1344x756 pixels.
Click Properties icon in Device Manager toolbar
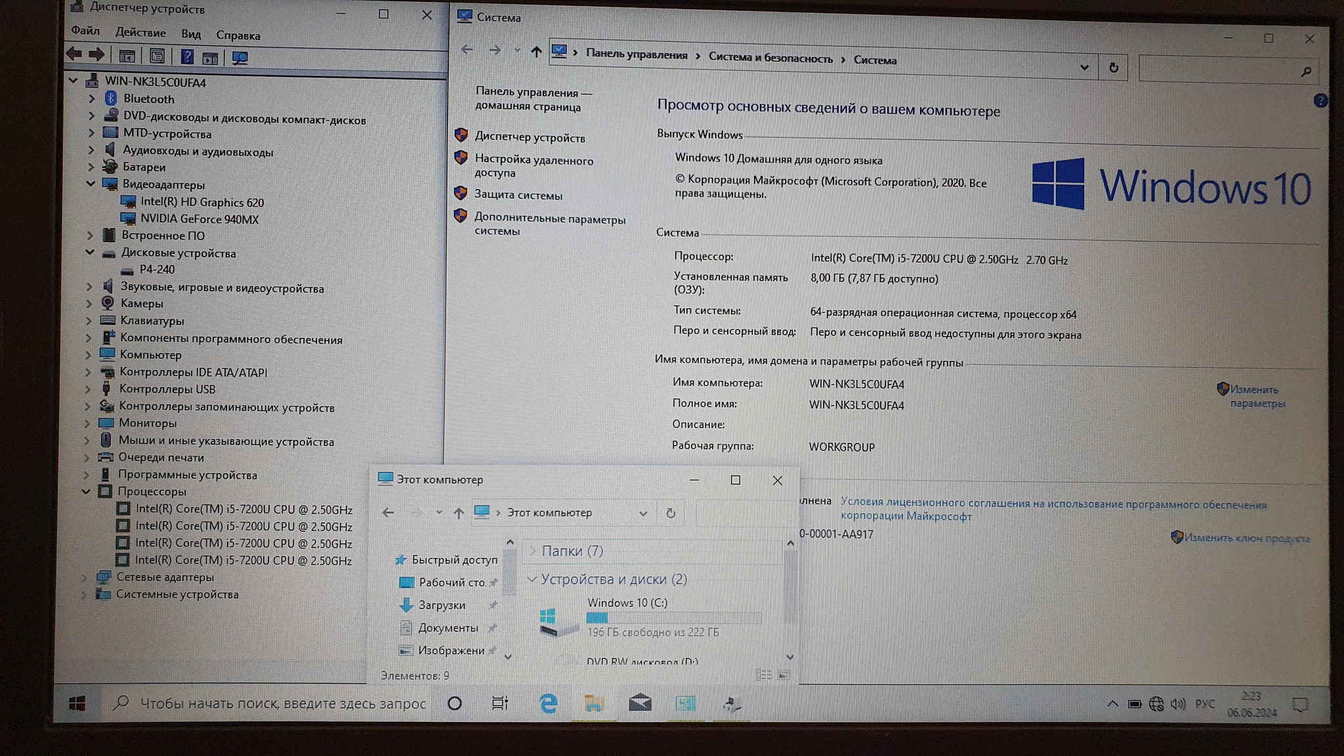[157, 56]
